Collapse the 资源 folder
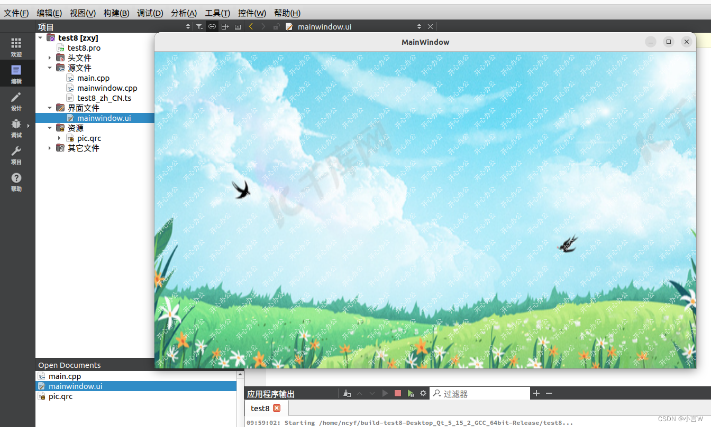The width and height of the screenshot is (711, 427). [50, 128]
